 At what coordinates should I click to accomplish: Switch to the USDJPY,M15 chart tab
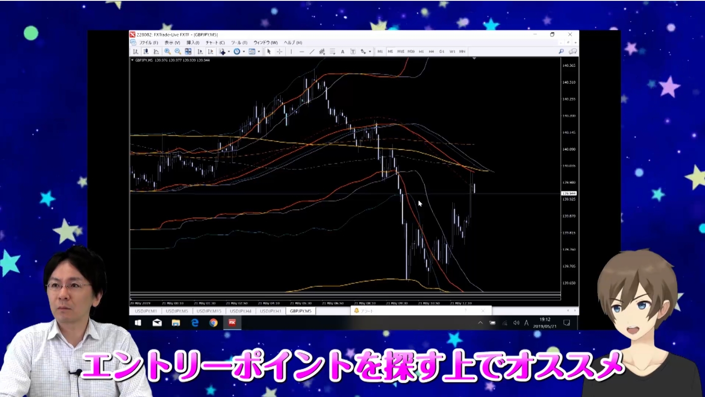(x=209, y=311)
